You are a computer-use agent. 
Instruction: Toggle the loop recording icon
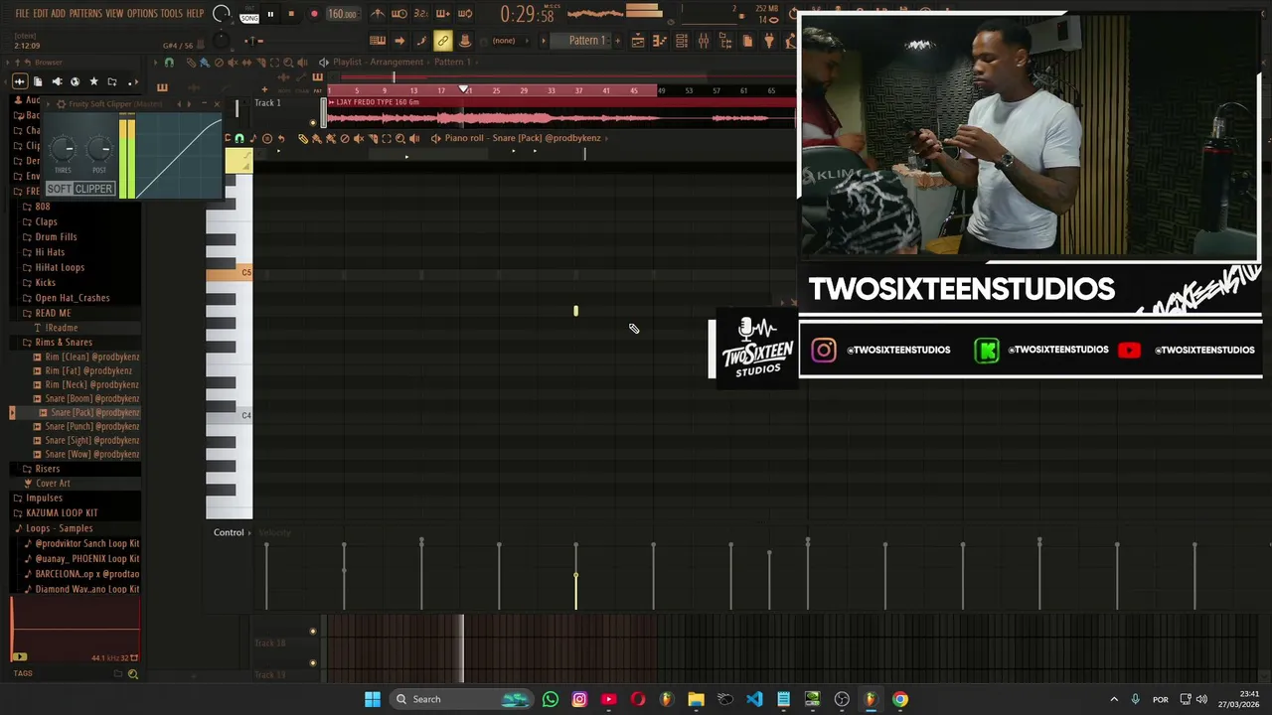point(465,14)
